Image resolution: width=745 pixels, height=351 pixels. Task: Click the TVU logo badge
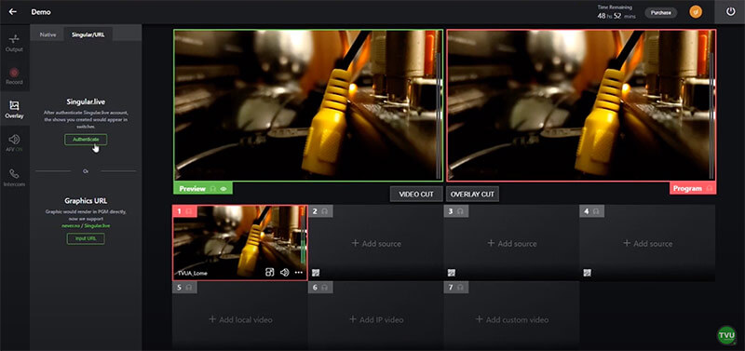[726, 334]
